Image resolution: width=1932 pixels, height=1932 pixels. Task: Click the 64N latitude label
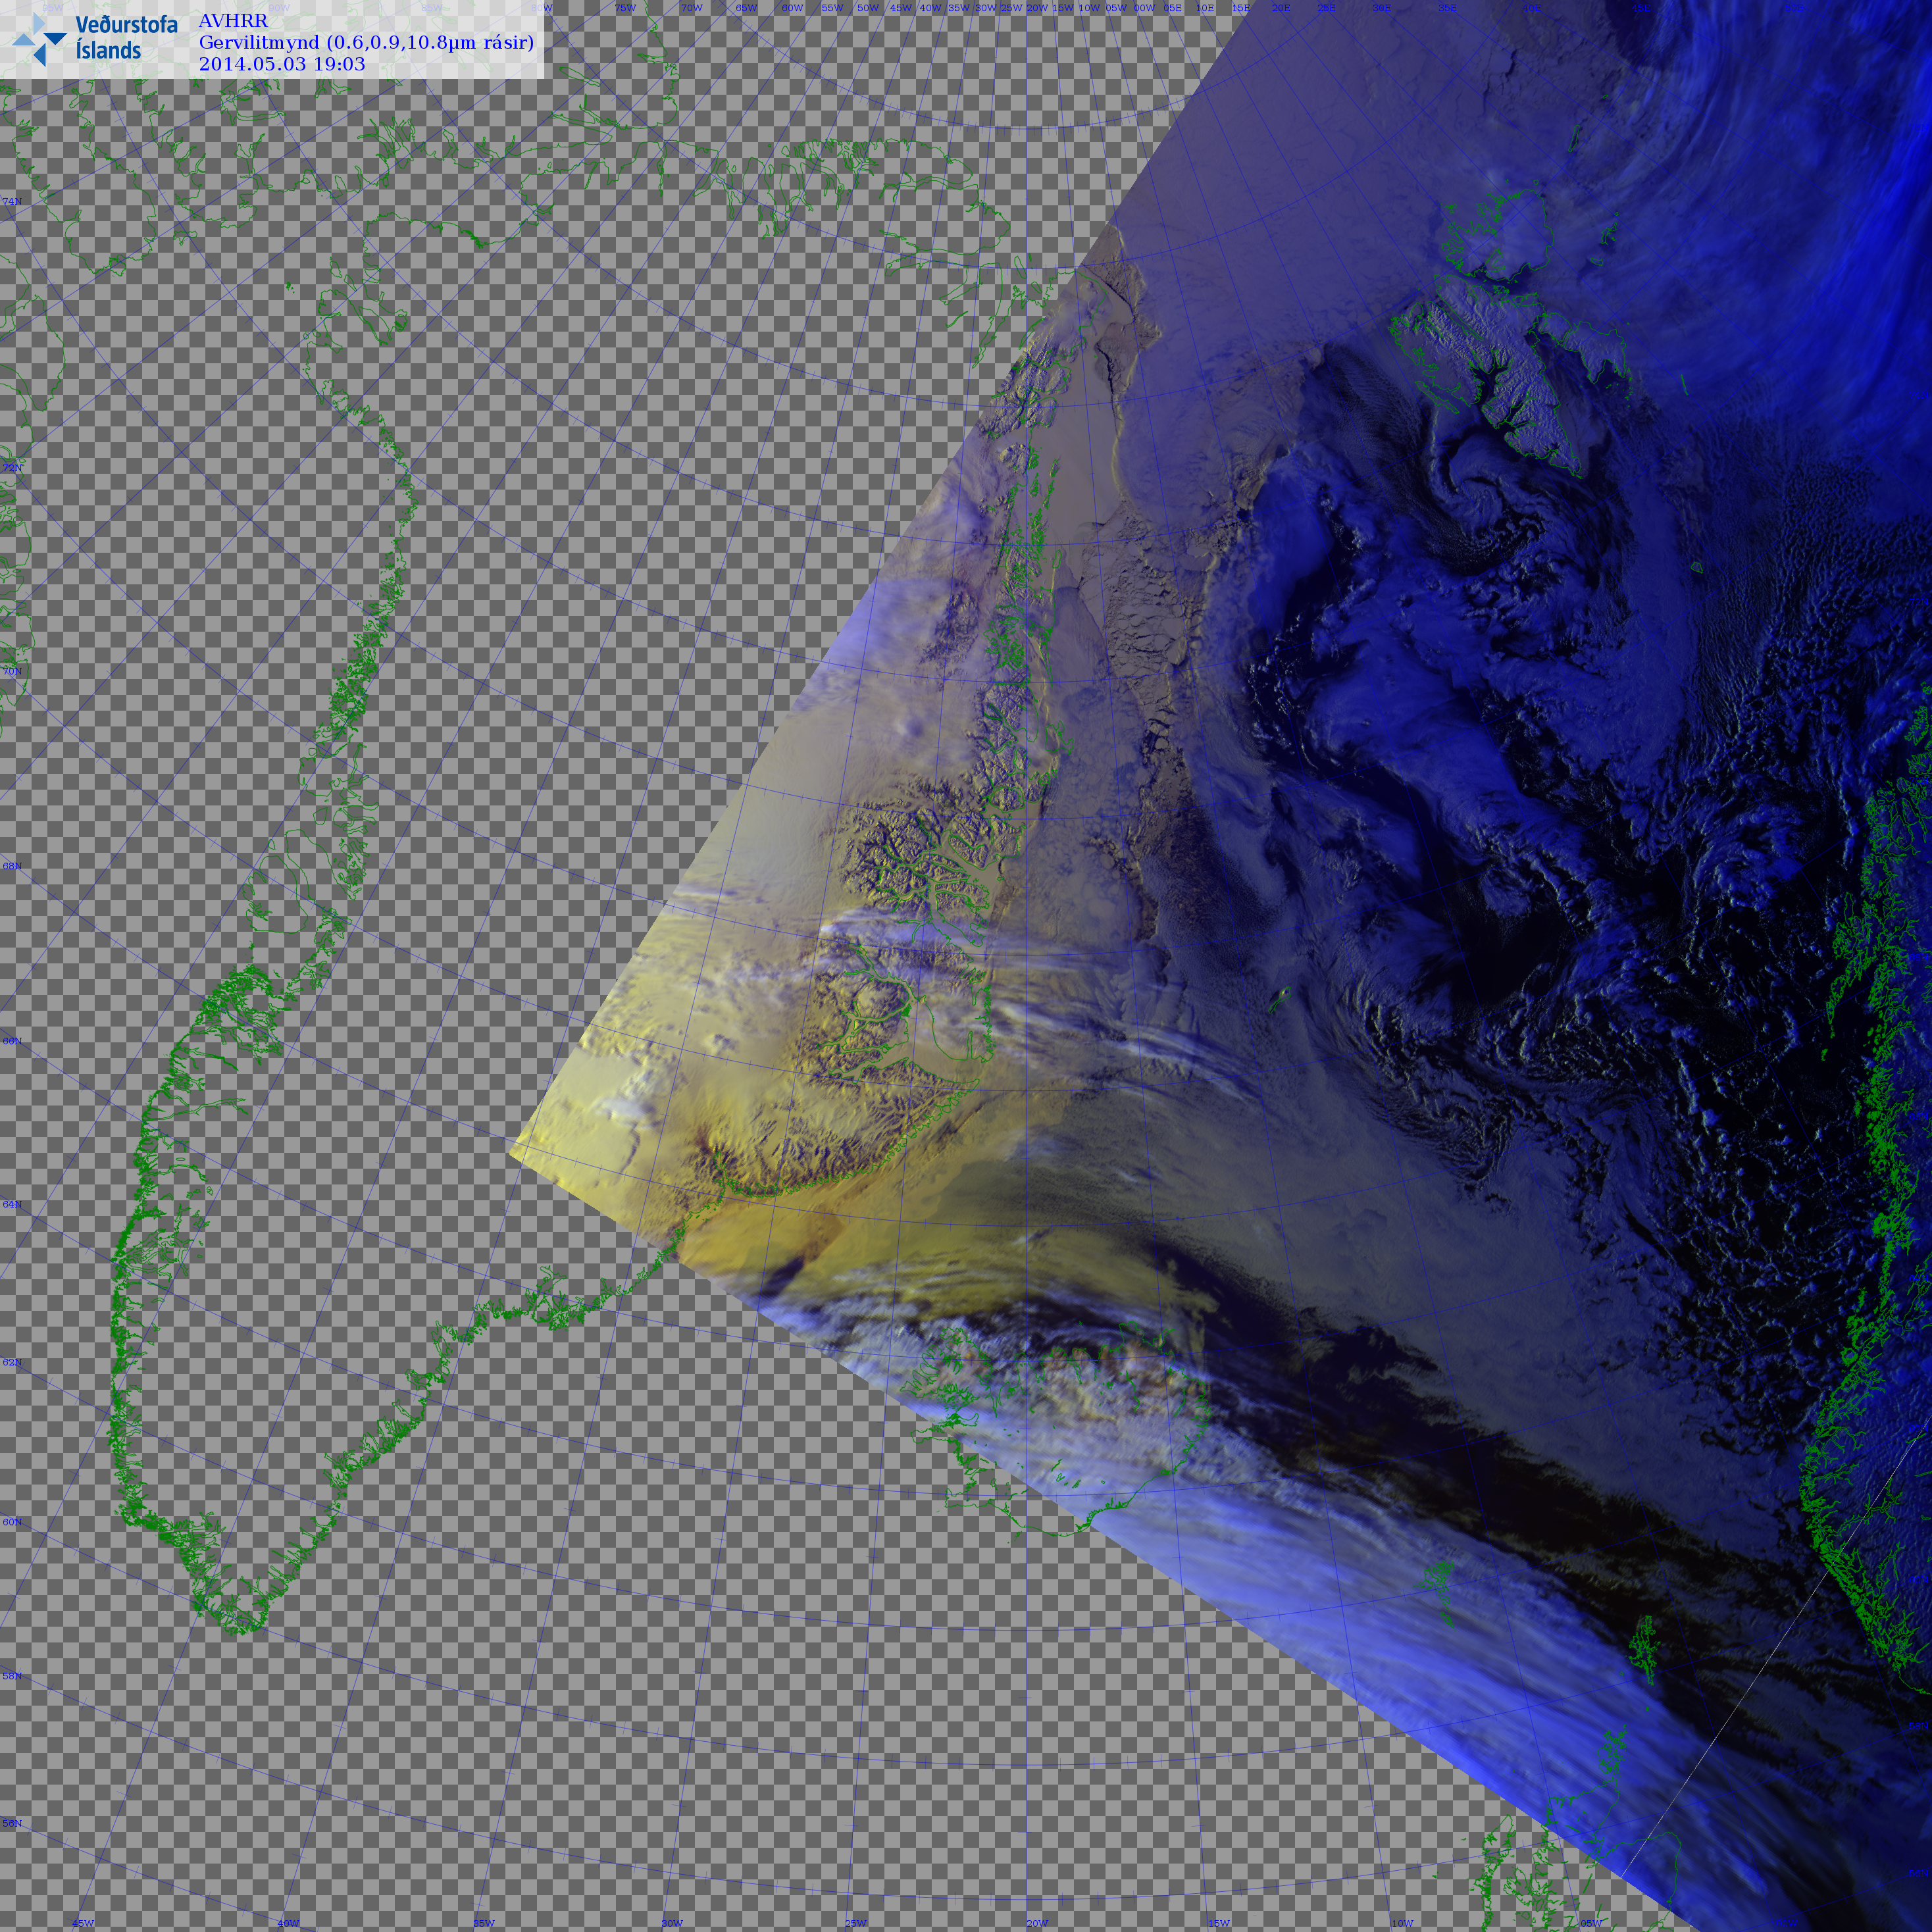click(12, 1205)
